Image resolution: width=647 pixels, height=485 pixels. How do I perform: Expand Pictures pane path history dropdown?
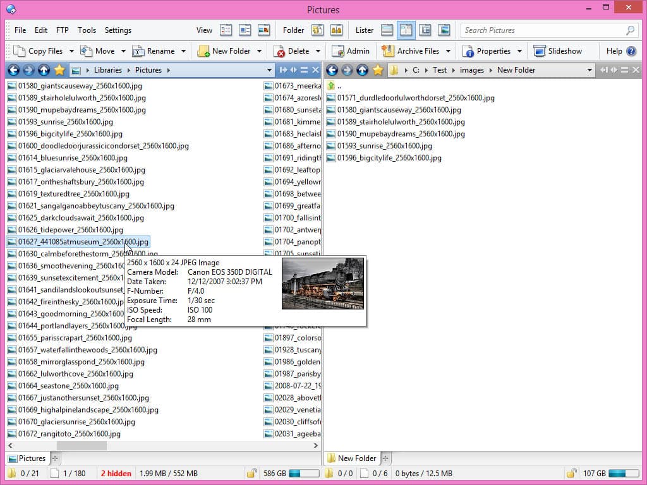click(x=269, y=70)
